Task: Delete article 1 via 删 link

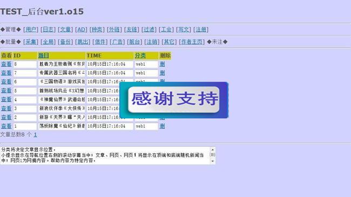Action: pos(163,126)
